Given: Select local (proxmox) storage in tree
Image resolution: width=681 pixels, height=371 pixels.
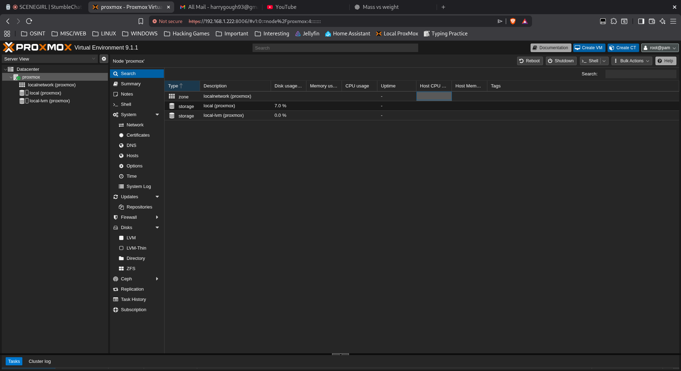Looking at the screenshot, I should [45, 93].
